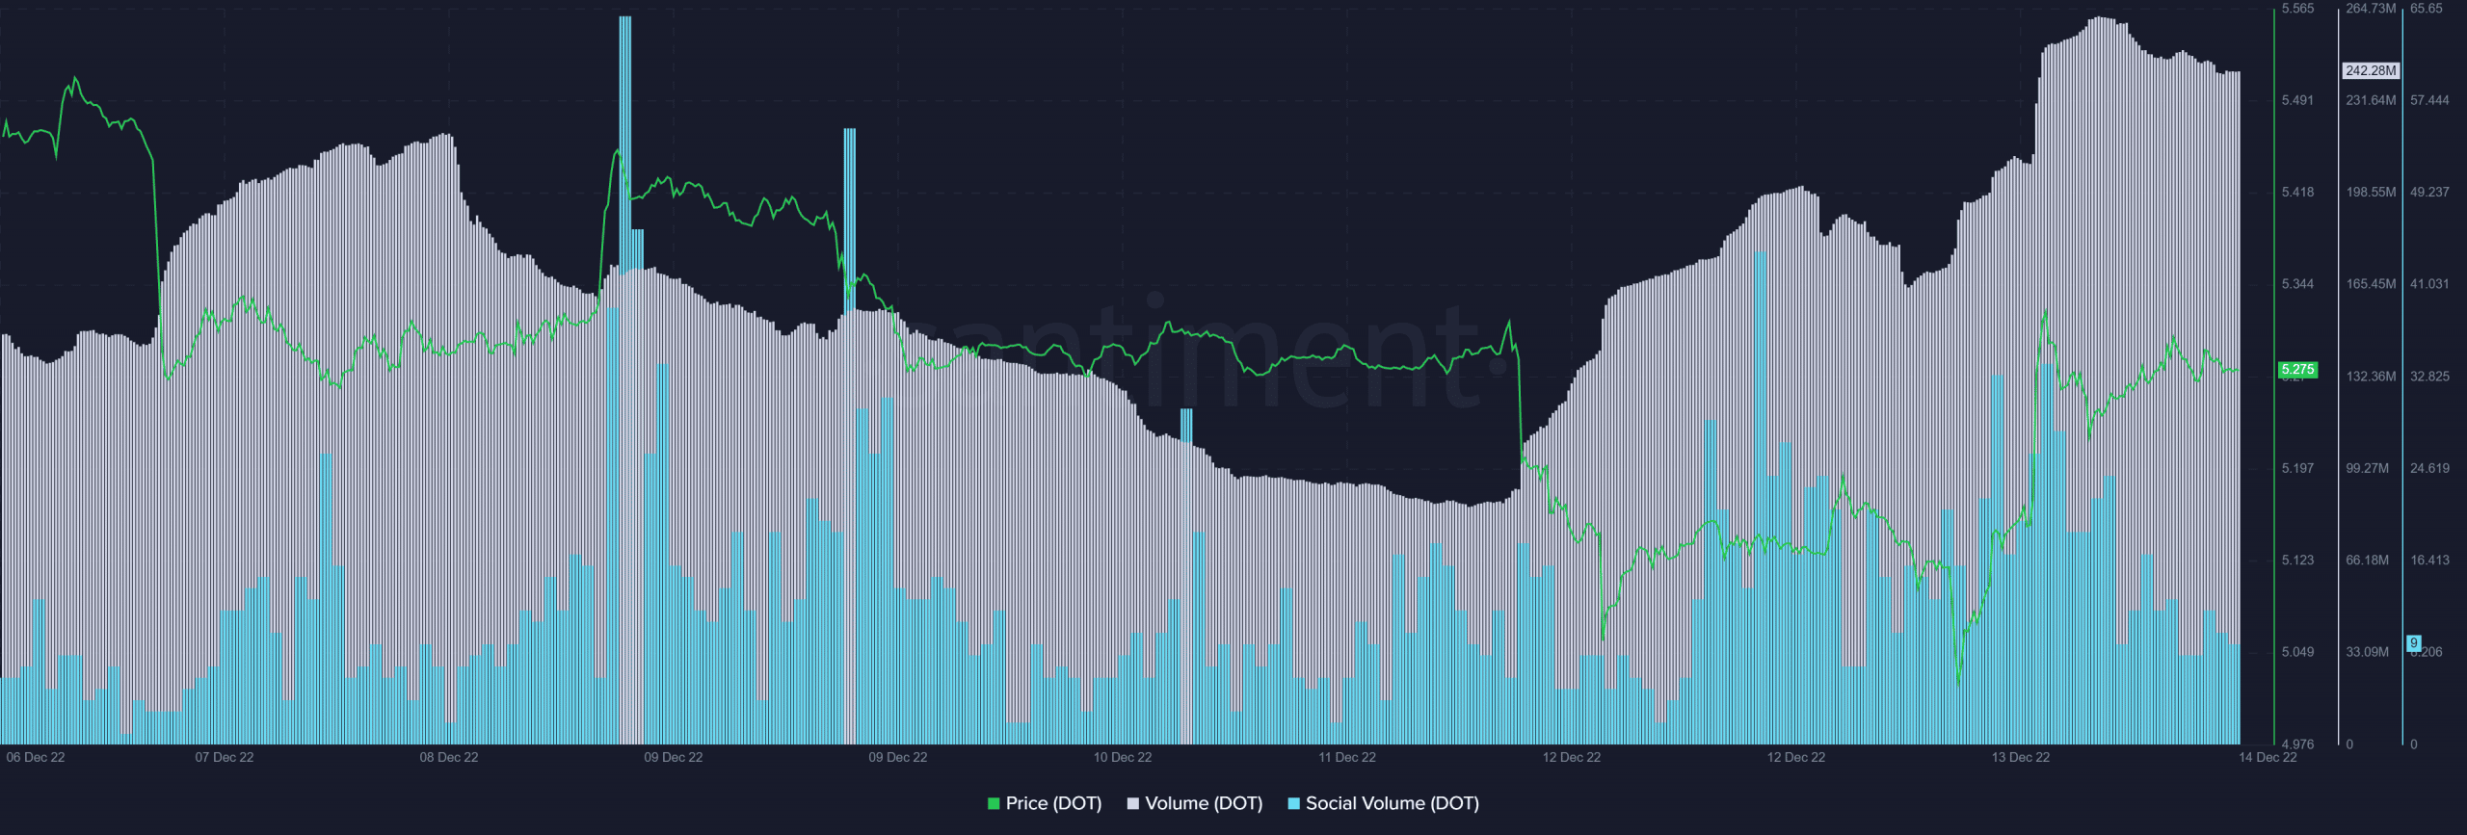The image size is (2467, 835).
Task: Click the 231.64M volume axis value
Action: (2371, 100)
